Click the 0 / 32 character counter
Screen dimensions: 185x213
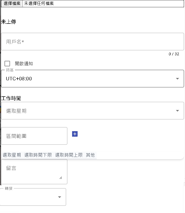click(x=174, y=54)
